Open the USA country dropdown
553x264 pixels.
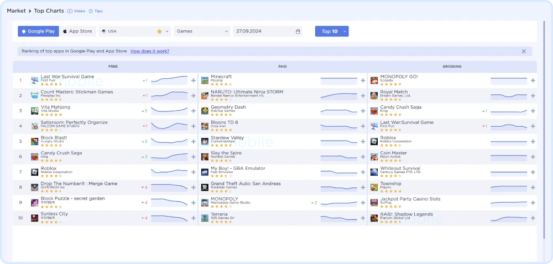click(135, 31)
